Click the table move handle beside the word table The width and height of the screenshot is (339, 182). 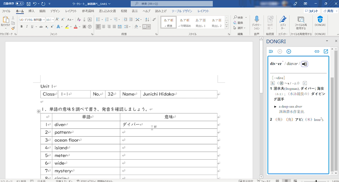39,111
